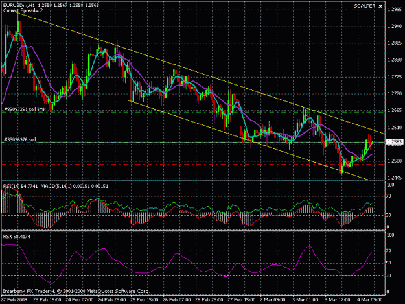Click the 2 Mar 09:00 time label
The image size is (405, 304).
click(x=273, y=300)
